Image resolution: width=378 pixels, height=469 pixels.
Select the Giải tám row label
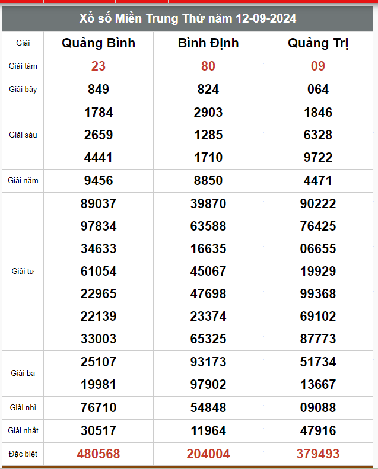23,66
